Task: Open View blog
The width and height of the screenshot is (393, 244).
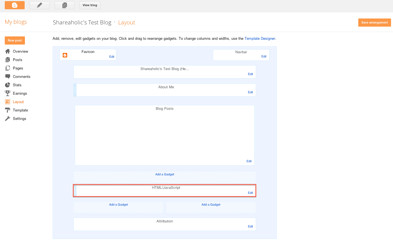Action: click(90, 5)
